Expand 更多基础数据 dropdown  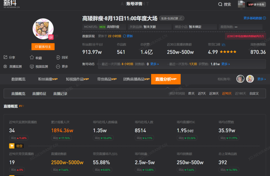coord(254,18)
